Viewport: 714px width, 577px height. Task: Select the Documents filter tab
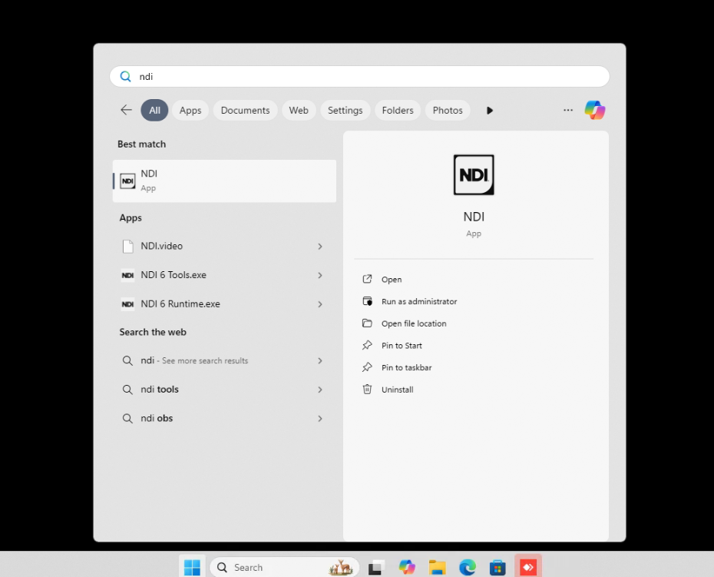pos(245,110)
